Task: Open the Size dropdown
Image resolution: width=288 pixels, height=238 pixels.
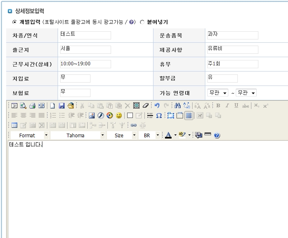Action: [x=122, y=135]
